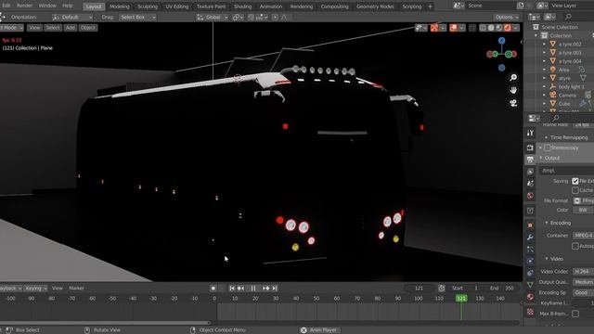Open the Modifiers wrench properties tab

click(530, 238)
